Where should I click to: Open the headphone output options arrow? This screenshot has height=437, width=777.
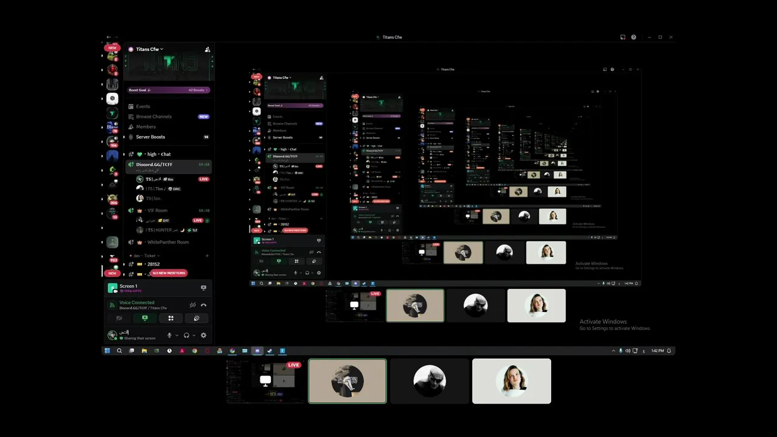pos(194,335)
